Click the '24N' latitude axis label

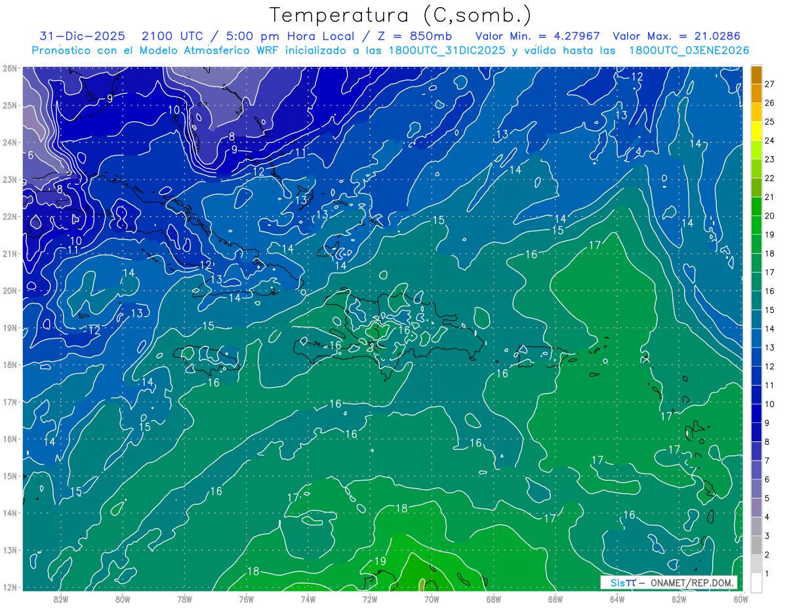[10, 142]
